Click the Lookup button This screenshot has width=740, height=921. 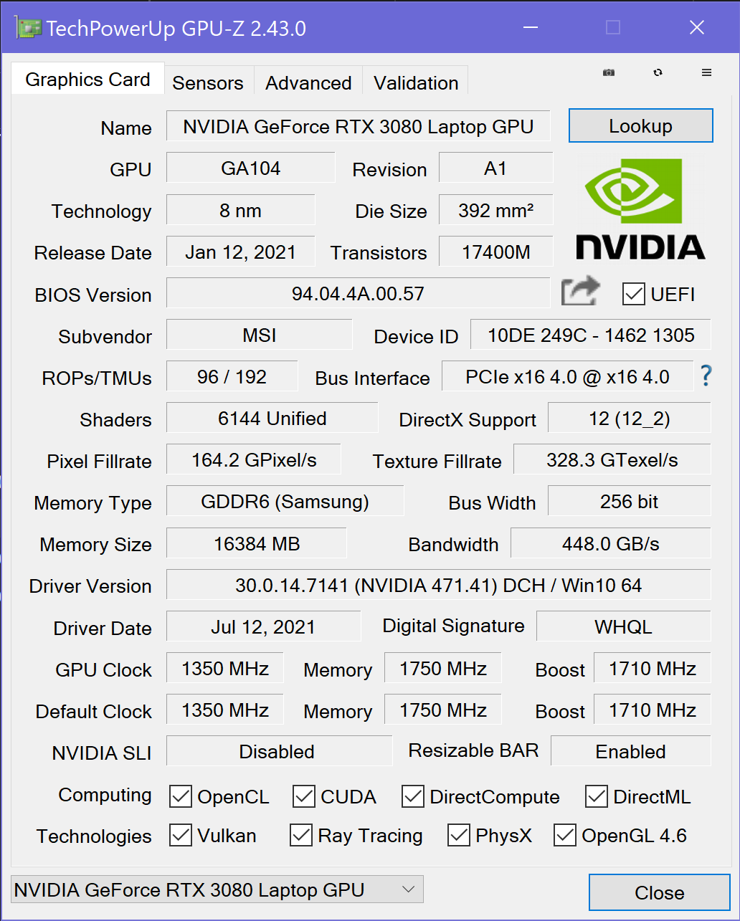tap(640, 126)
